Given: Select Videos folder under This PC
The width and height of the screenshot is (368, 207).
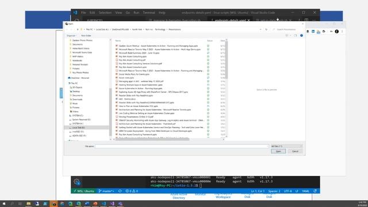Looking at the screenshot, I should 75,112.
